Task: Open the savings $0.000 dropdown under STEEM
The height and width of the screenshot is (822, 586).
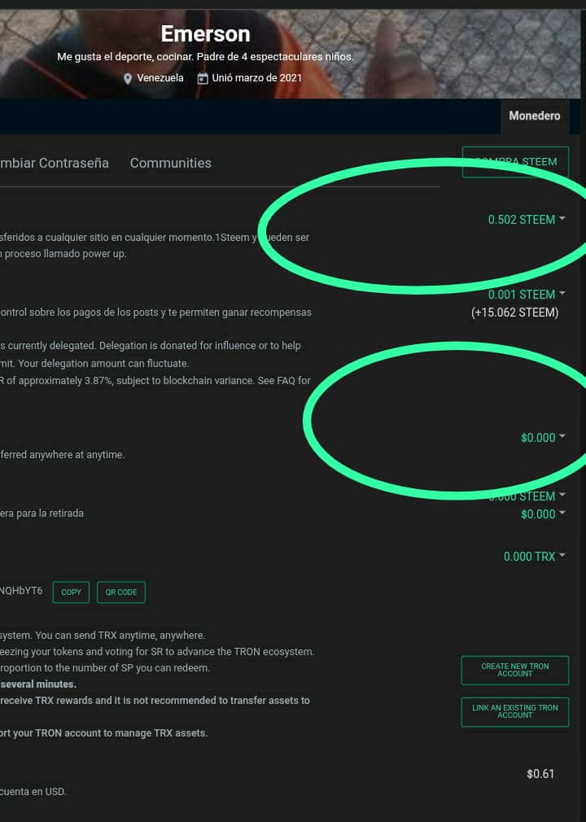Action: point(543,514)
